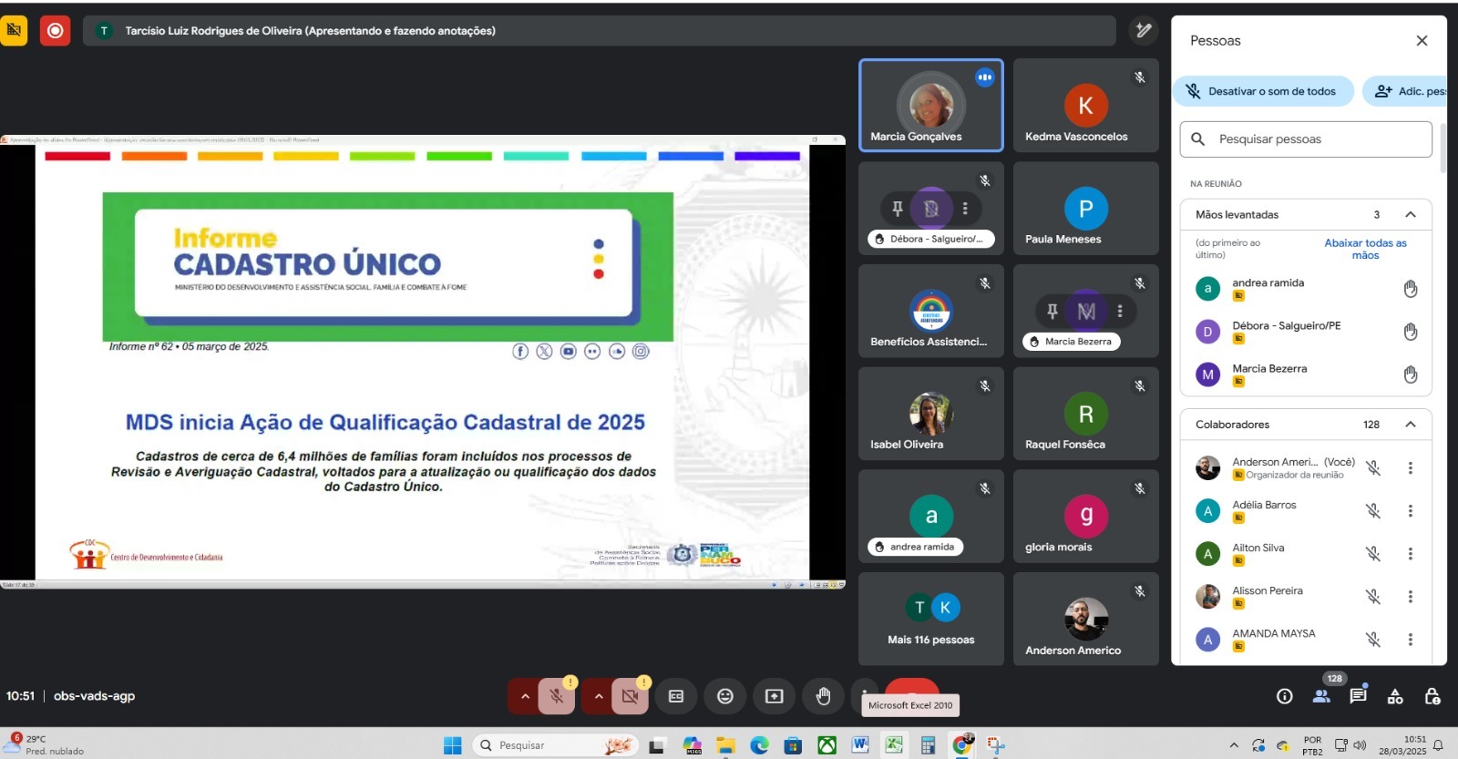Turn on closed captions
The image size is (1458, 759).
click(676, 696)
